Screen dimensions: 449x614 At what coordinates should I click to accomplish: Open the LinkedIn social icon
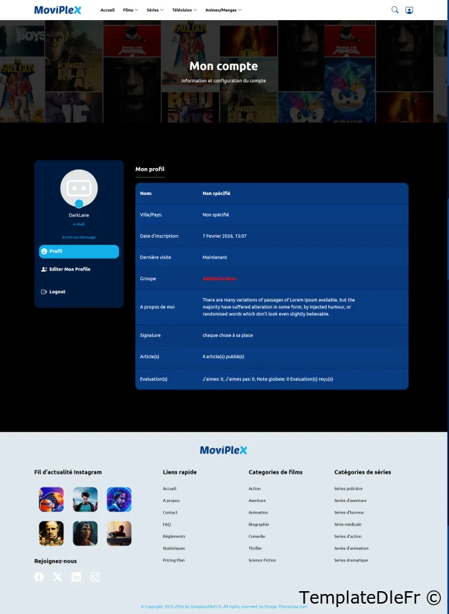(x=76, y=577)
